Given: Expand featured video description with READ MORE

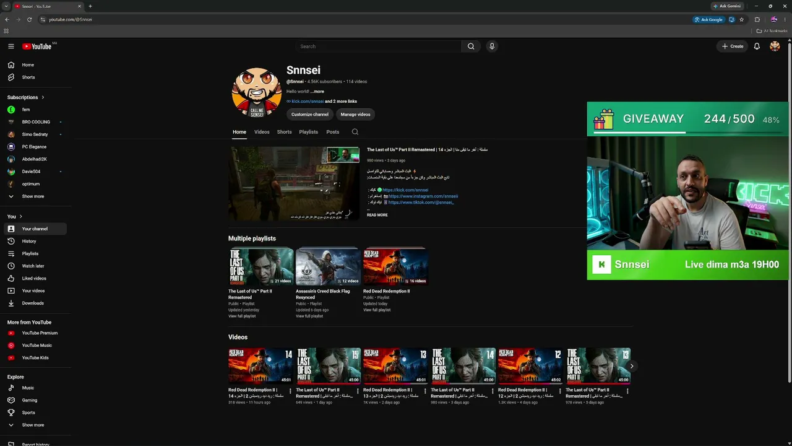Looking at the screenshot, I should [x=377, y=215].
